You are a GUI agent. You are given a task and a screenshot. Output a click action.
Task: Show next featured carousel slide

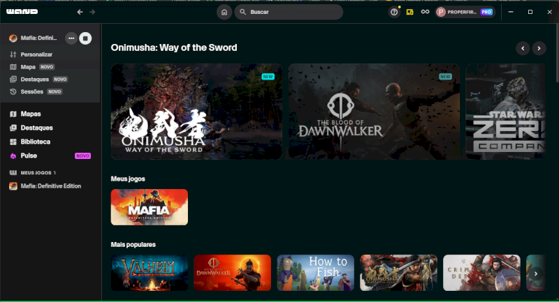pos(539,48)
